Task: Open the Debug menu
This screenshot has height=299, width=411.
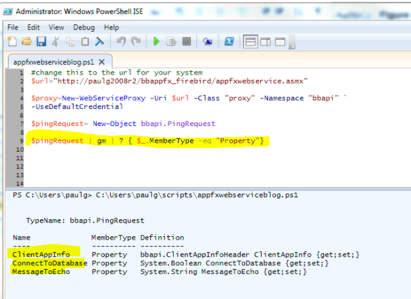Action: click(84, 27)
